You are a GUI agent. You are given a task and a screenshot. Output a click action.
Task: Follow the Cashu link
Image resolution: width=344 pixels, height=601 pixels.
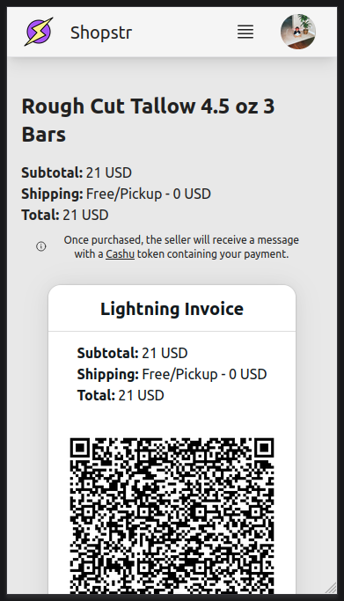point(120,253)
